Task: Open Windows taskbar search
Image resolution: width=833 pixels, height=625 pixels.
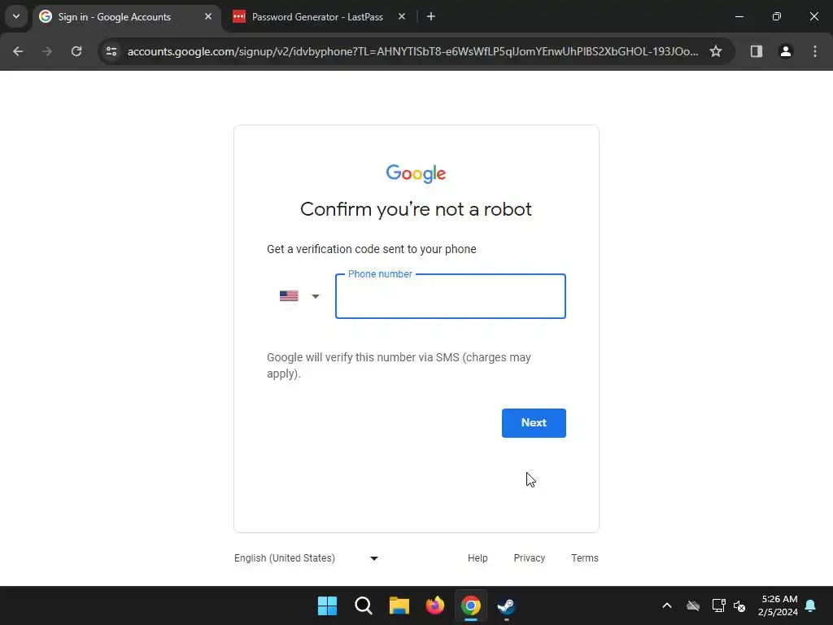Action: tap(364, 605)
